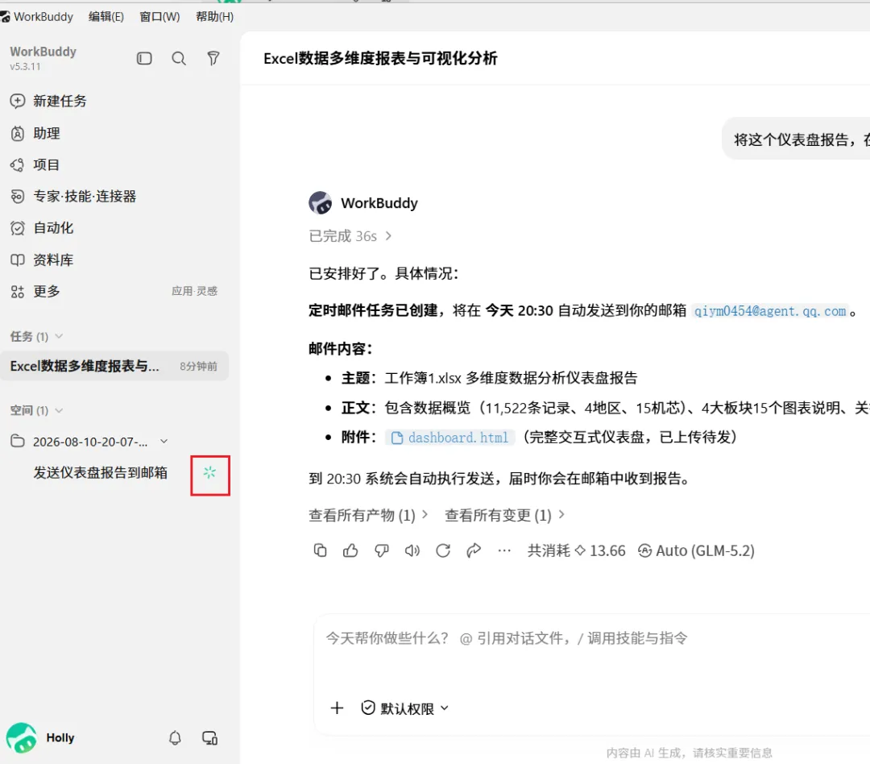Image resolution: width=870 pixels, height=764 pixels.
Task: Click the filter funnel icon
Action: (213, 58)
